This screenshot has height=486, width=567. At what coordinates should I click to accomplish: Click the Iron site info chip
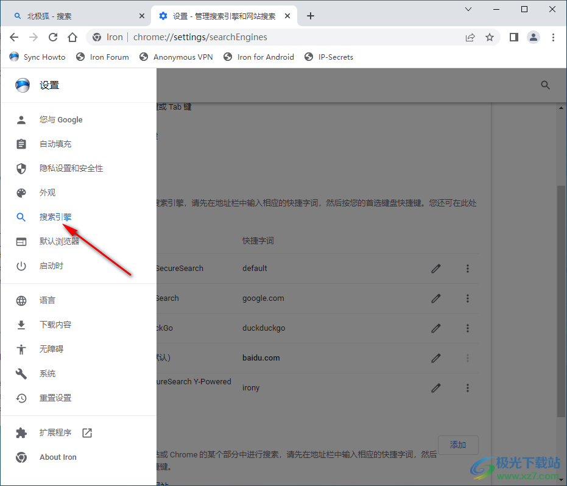pos(107,37)
